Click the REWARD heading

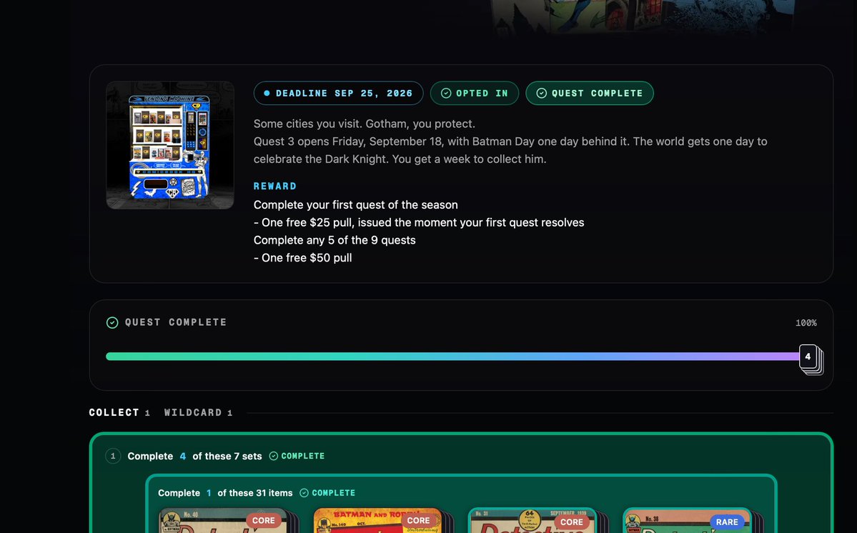(x=275, y=186)
